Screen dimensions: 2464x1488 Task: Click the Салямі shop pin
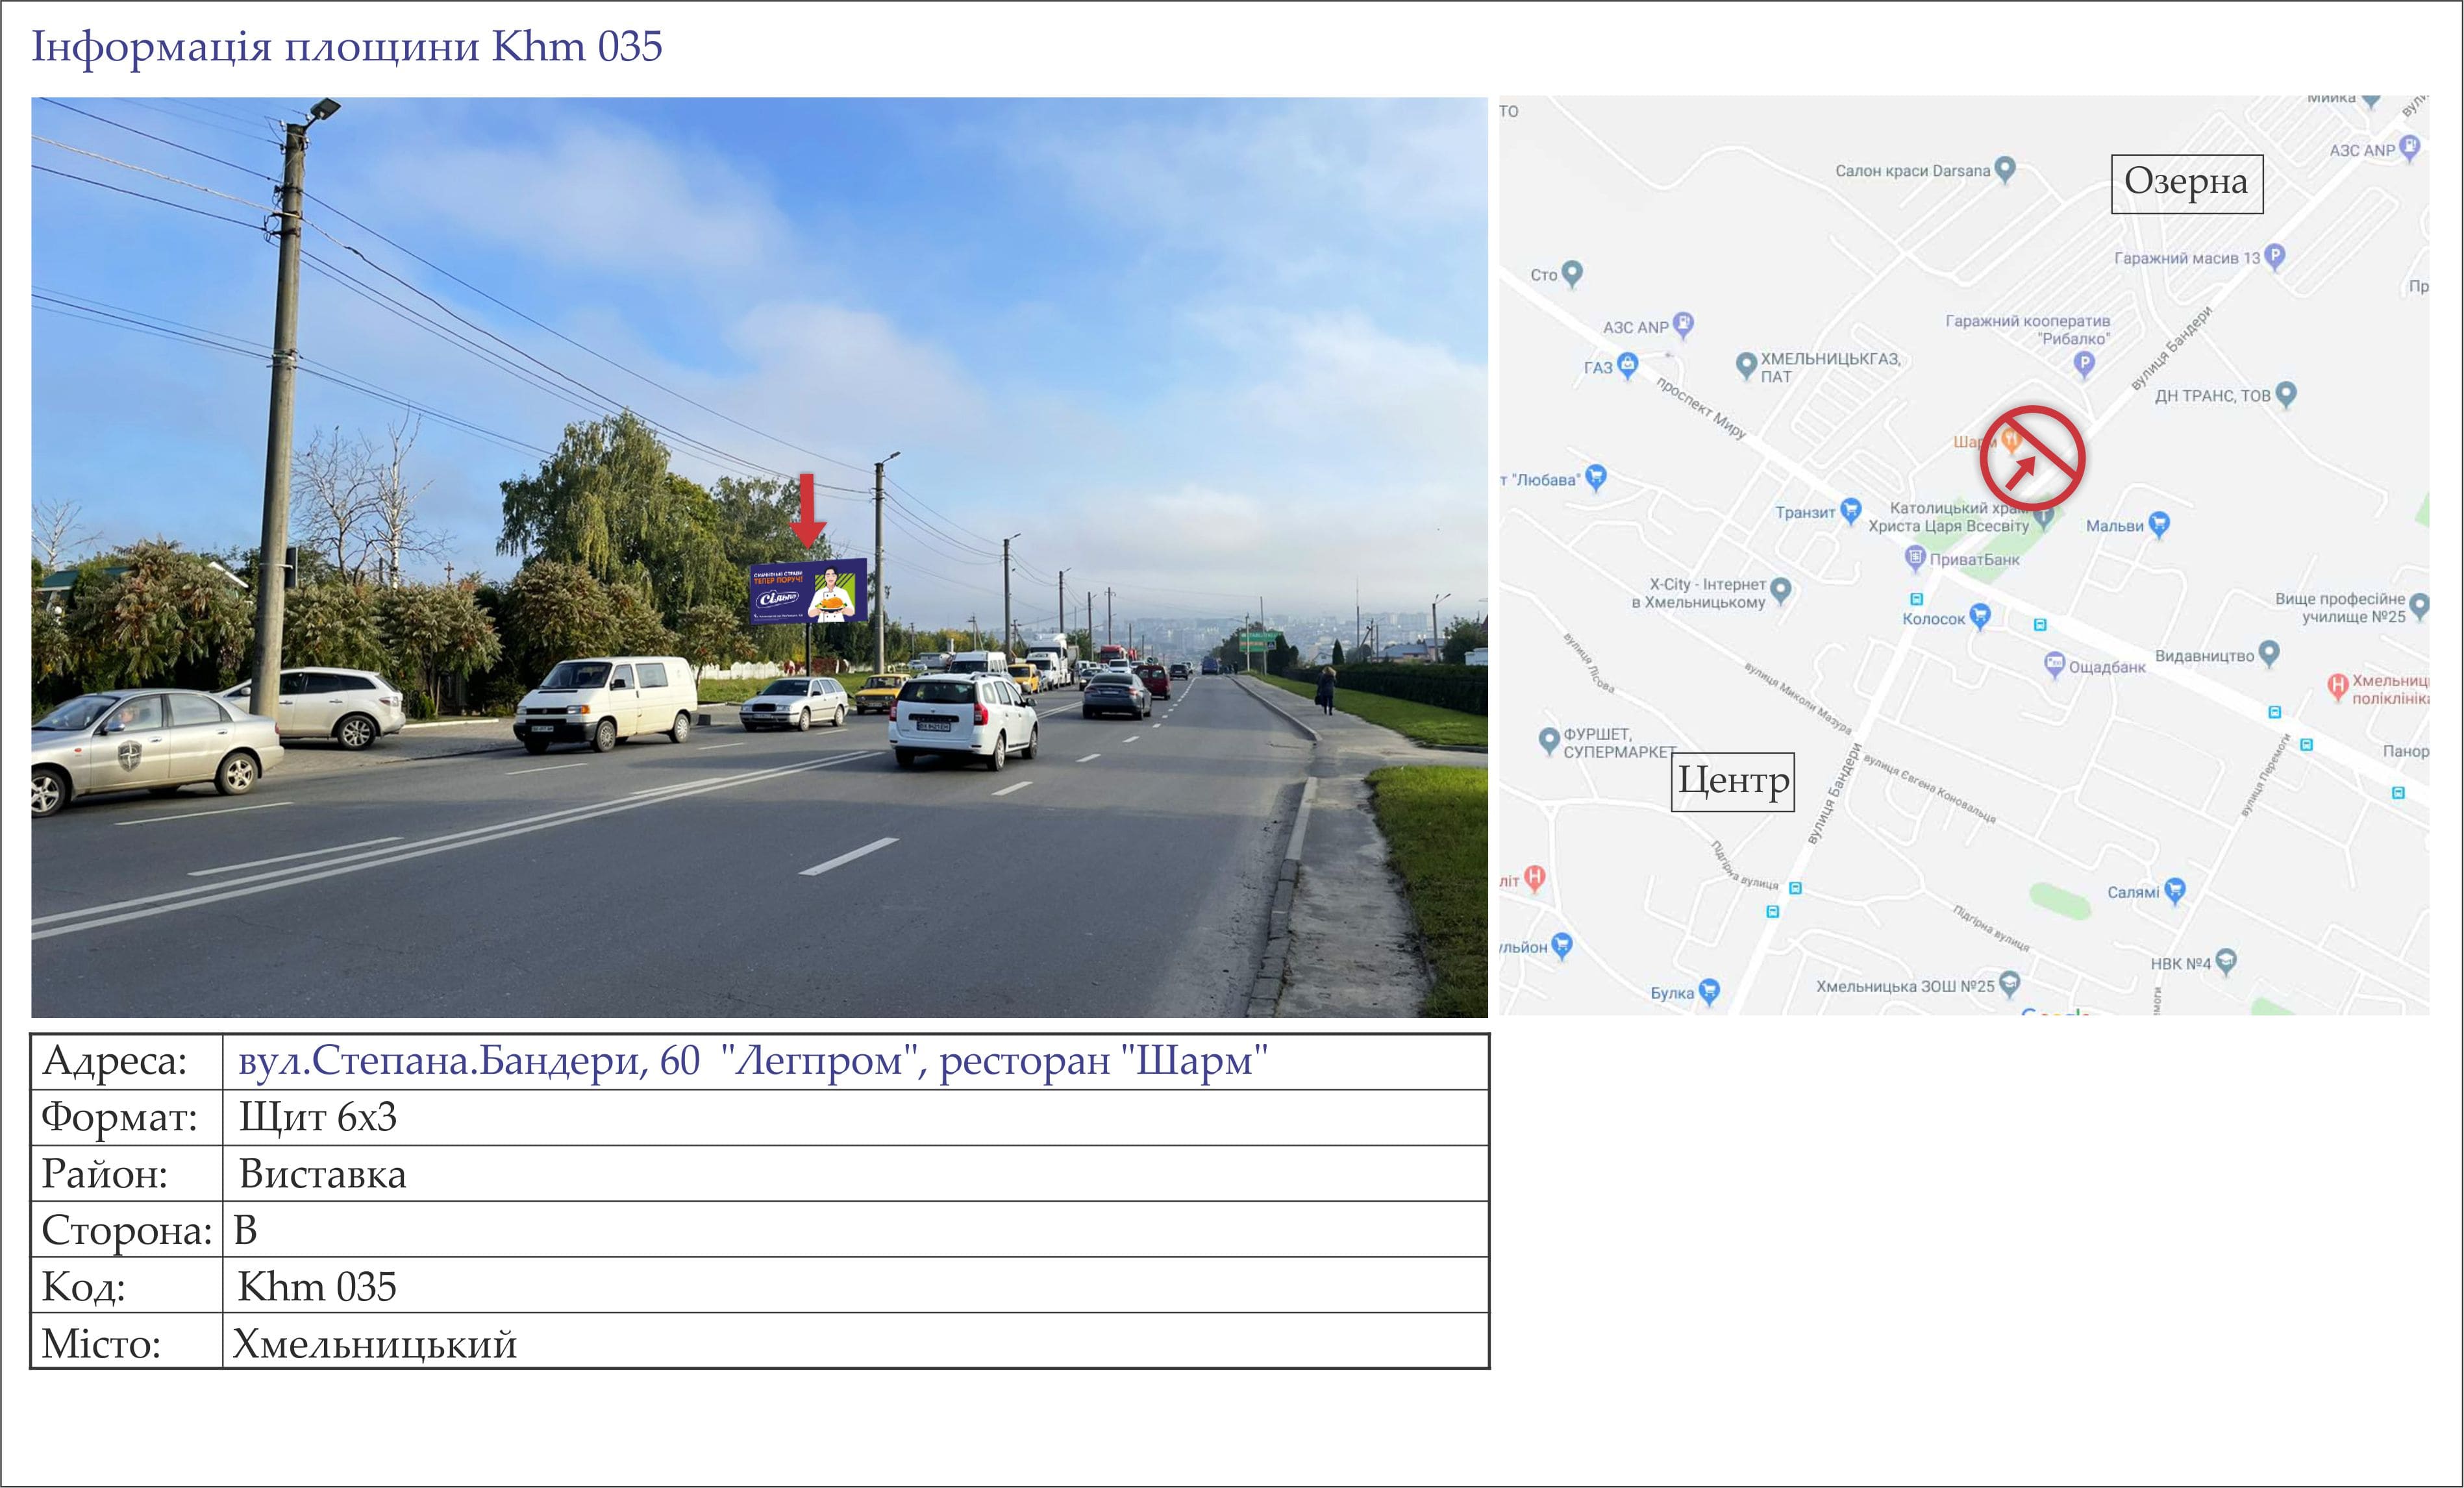[2174, 890]
